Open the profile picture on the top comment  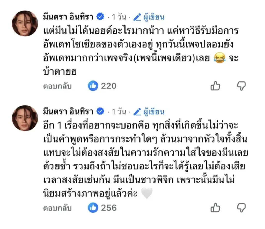tap(25, 23)
